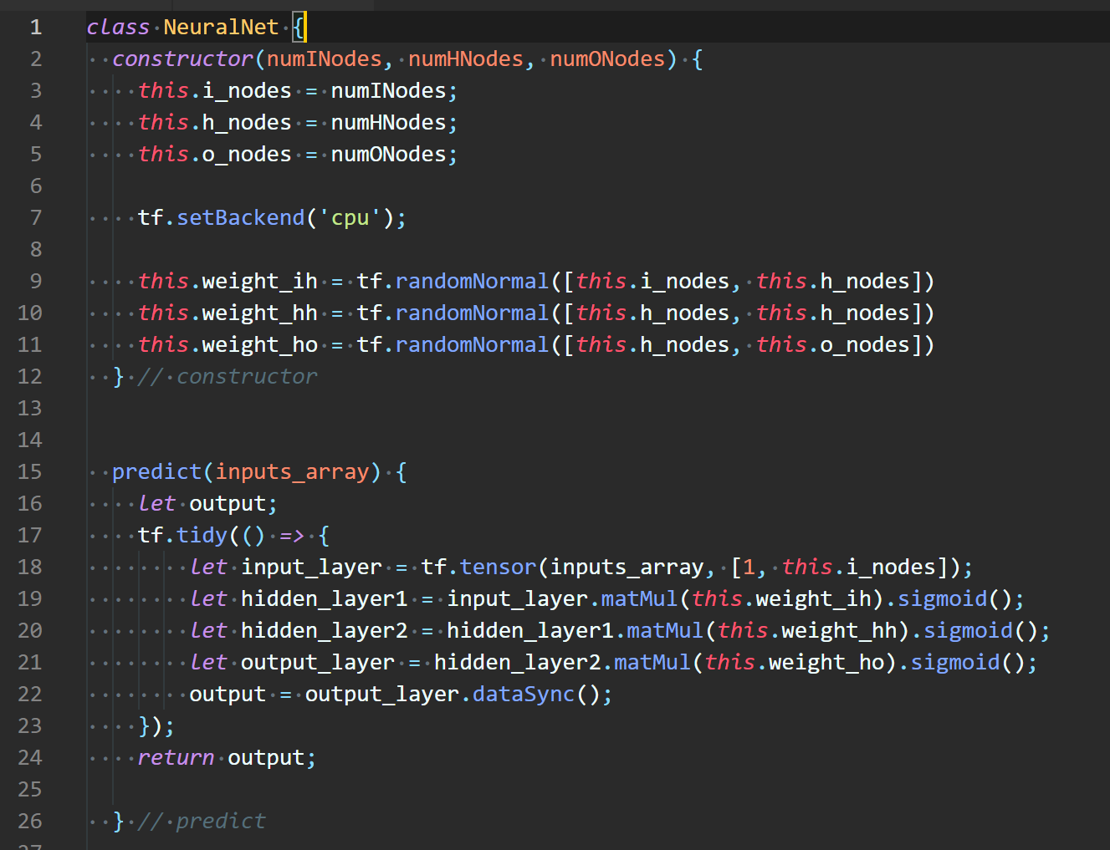This screenshot has width=1110, height=850.
Task: Click 'output_layer' declaration on line 21
Action: pyautogui.click(x=318, y=662)
